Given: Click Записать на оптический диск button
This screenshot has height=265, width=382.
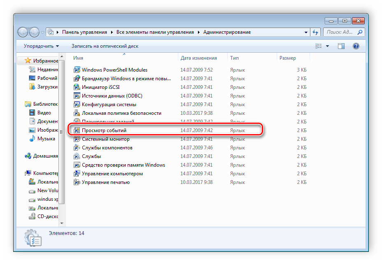Looking at the screenshot, I should [105, 46].
